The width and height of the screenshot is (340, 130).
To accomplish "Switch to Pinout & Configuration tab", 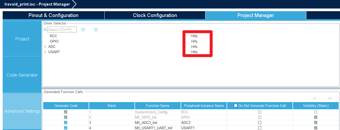I will click(x=53, y=15).
